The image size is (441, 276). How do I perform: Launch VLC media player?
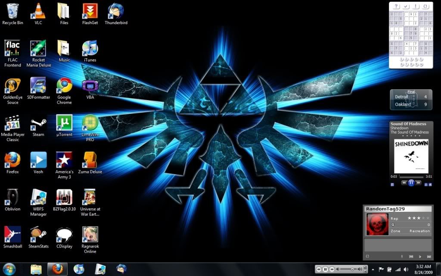(x=38, y=9)
